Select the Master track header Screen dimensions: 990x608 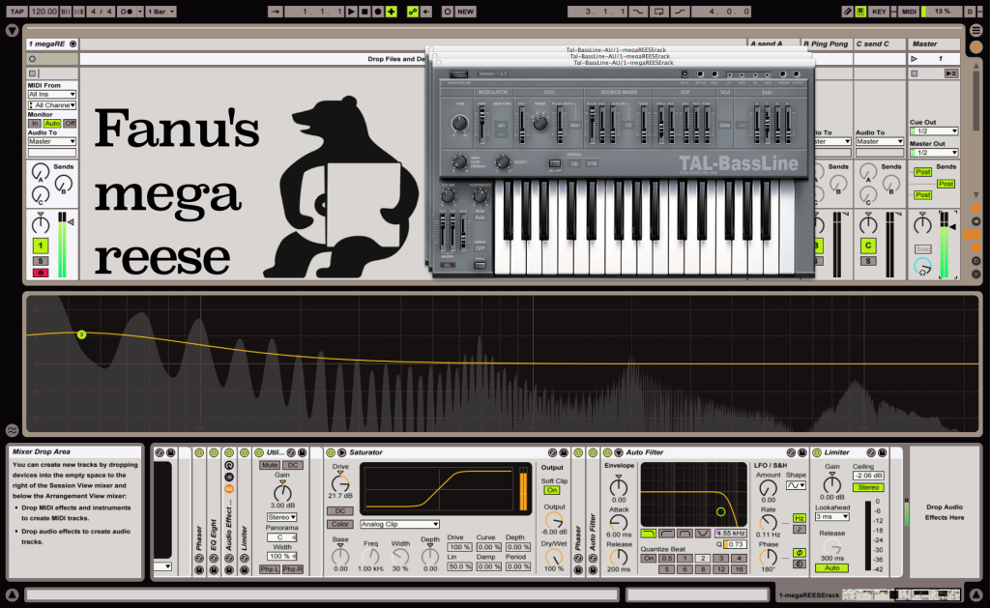click(935, 43)
